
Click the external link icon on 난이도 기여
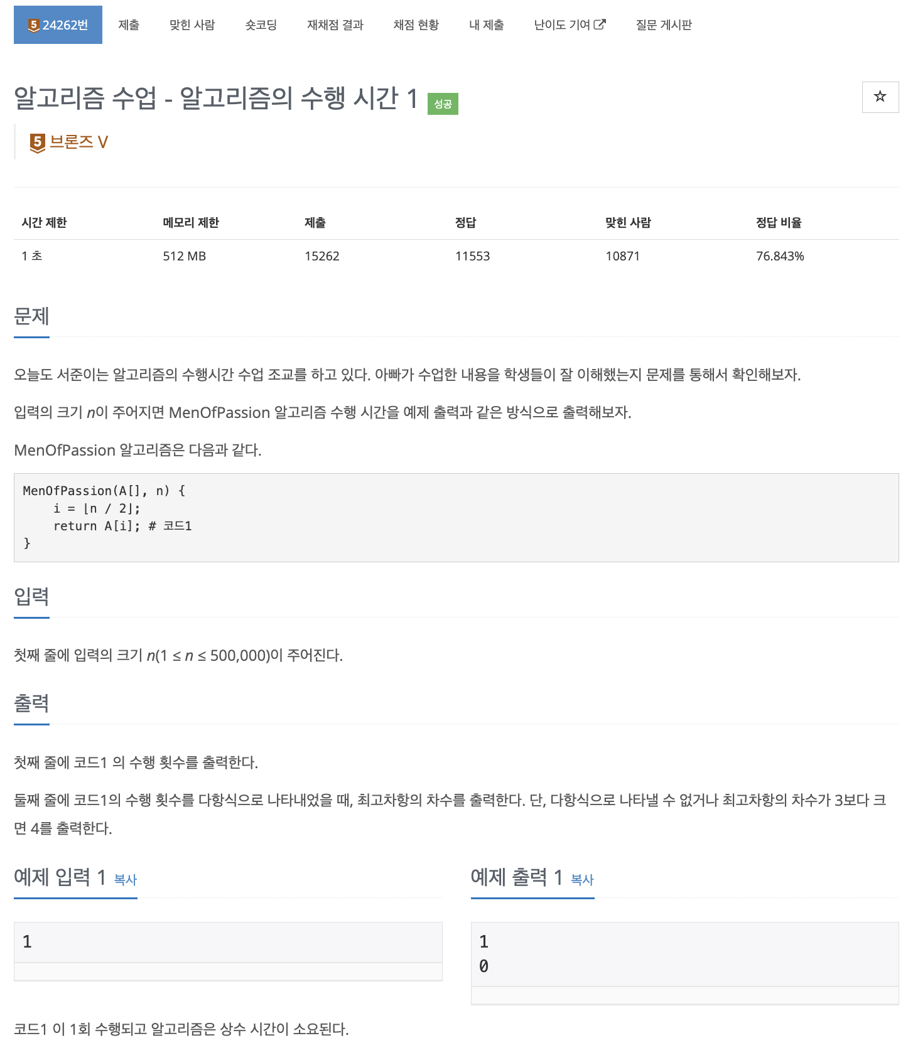pos(600,24)
